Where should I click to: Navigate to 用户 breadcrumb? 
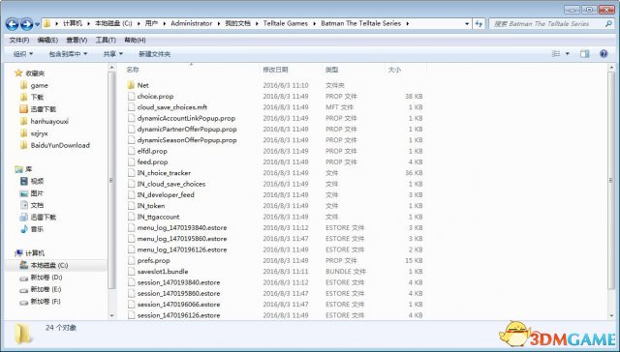[x=151, y=23]
